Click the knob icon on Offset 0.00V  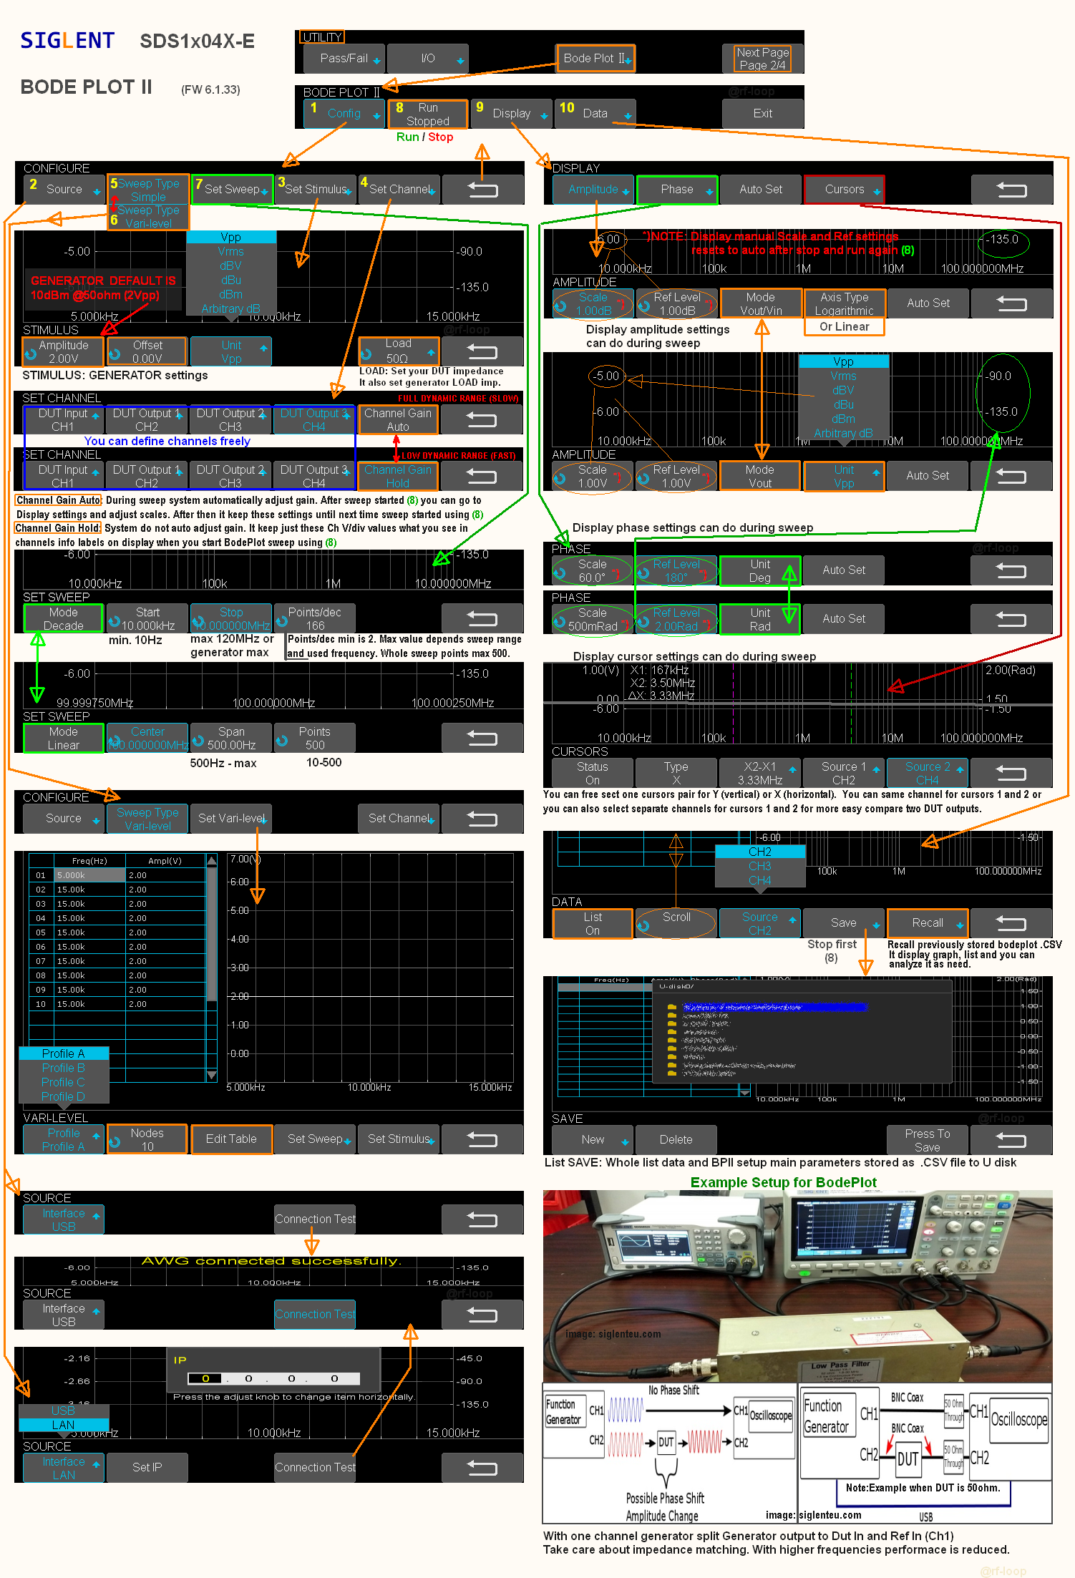(115, 355)
